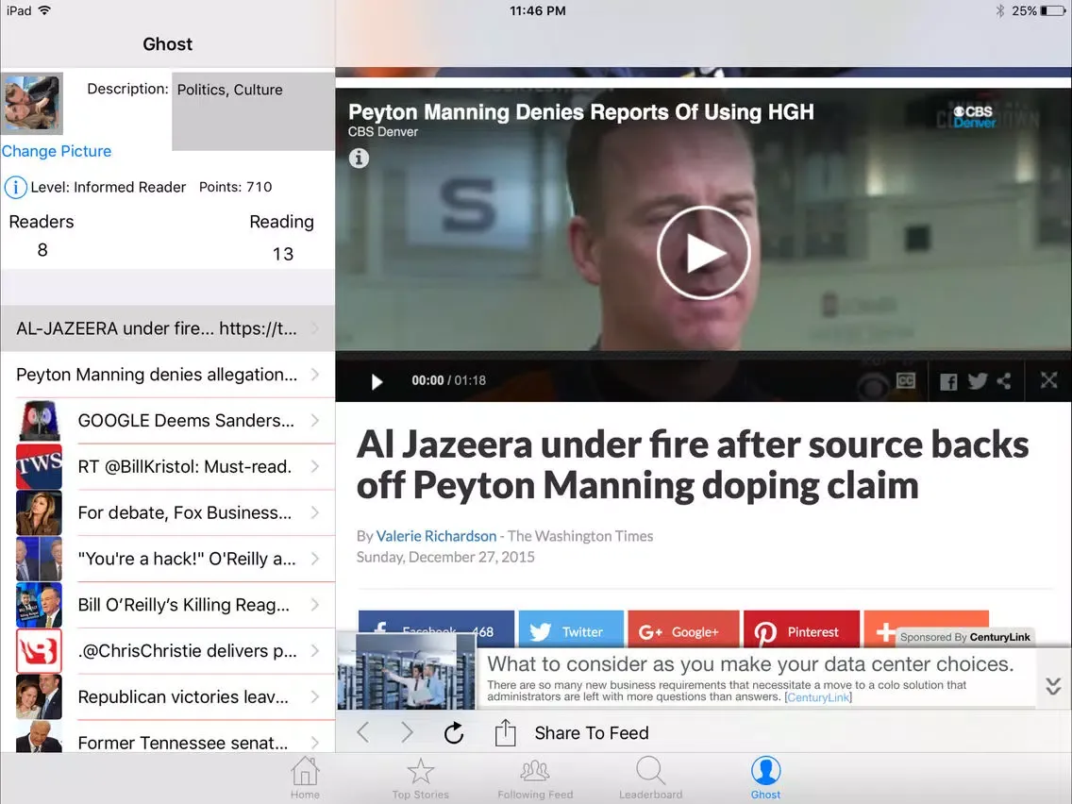Toggle closed captions (CC) on the video
Image resolution: width=1072 pixels, height=804 pixels.
click(x=906, y=381)
